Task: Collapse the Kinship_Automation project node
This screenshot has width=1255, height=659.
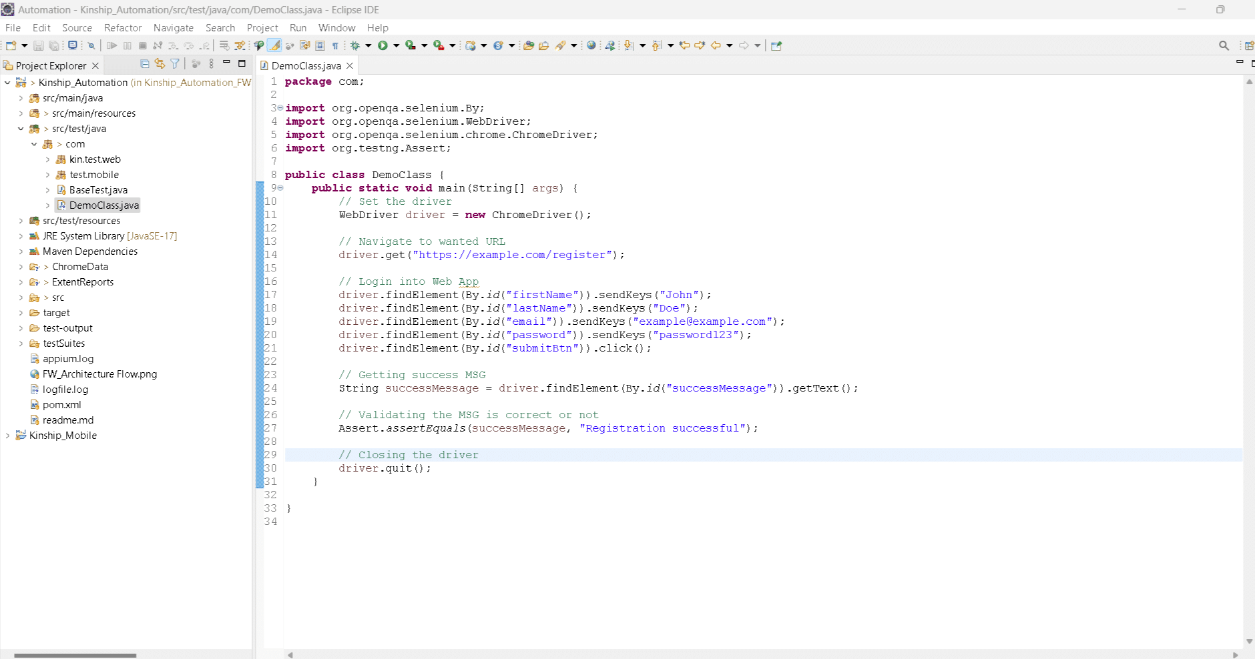Action: coord(7,83)
